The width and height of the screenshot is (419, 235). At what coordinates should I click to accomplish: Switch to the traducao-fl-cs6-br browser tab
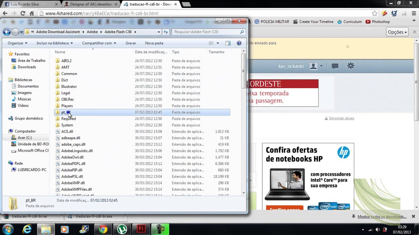(x=151, y=4)
